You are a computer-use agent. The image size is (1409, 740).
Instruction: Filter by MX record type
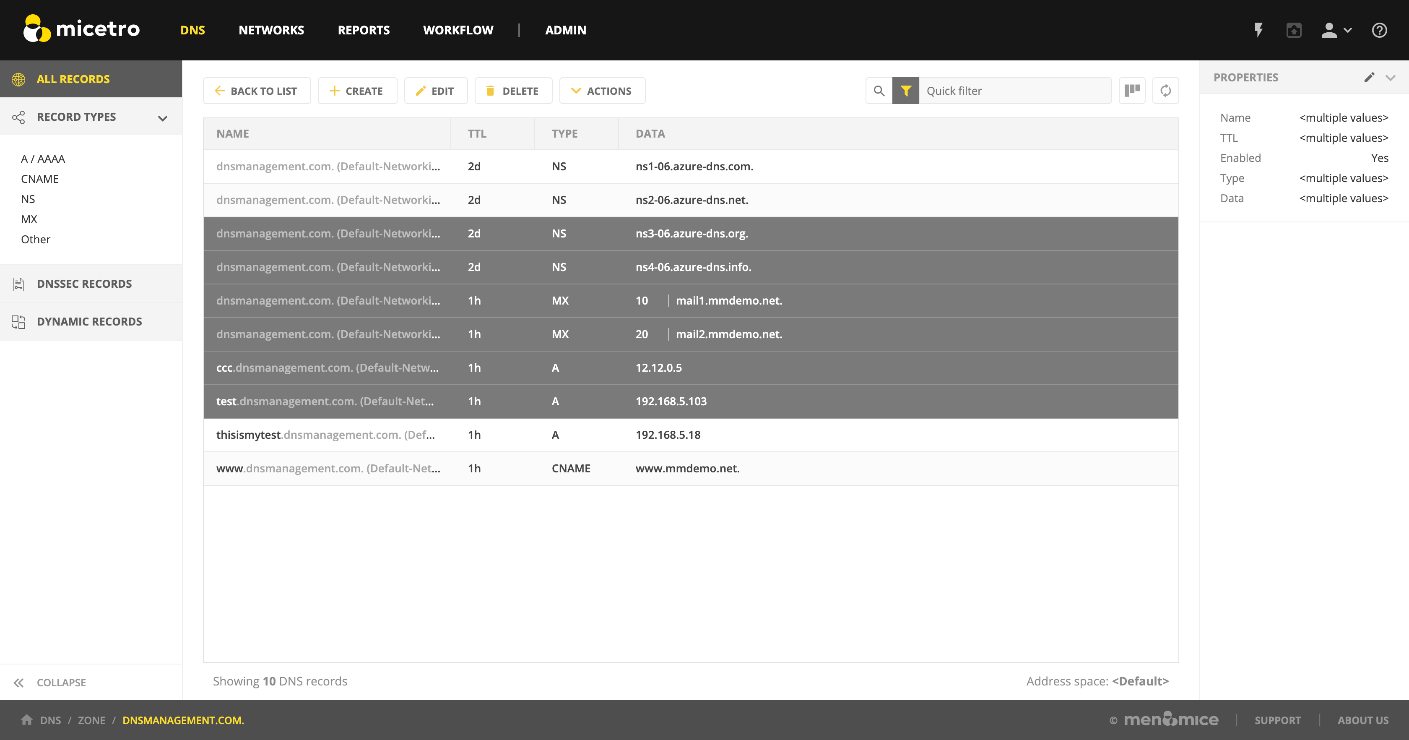click(x=29, y=219)
